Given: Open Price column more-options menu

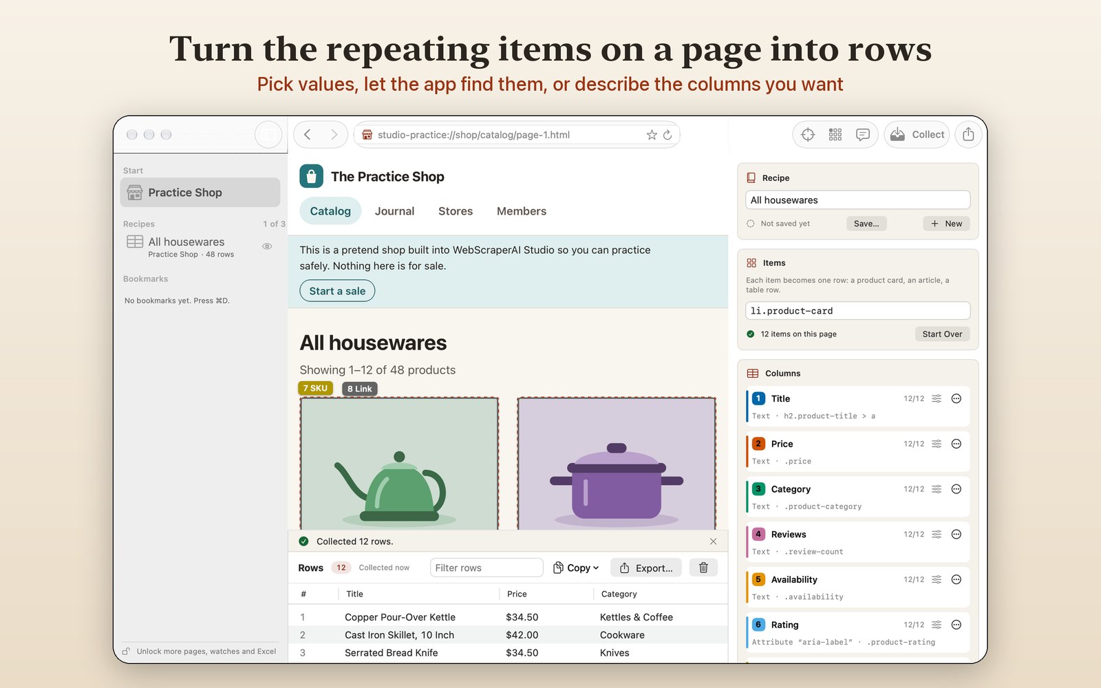Looking at the screenshot, I should pos(956,444).
